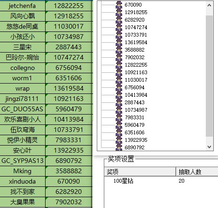Select the user icon beside 6890792 in list
The height and width of the screenshot is (208, 218).
click(x=119, y=147)
